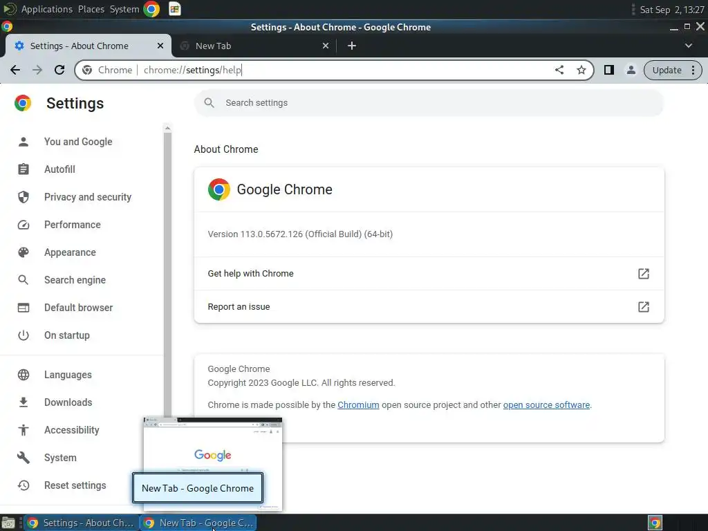The width and height of the screenshot is (708, 531).
Task: Open the Applications menu
Action: tap(46, 9)
